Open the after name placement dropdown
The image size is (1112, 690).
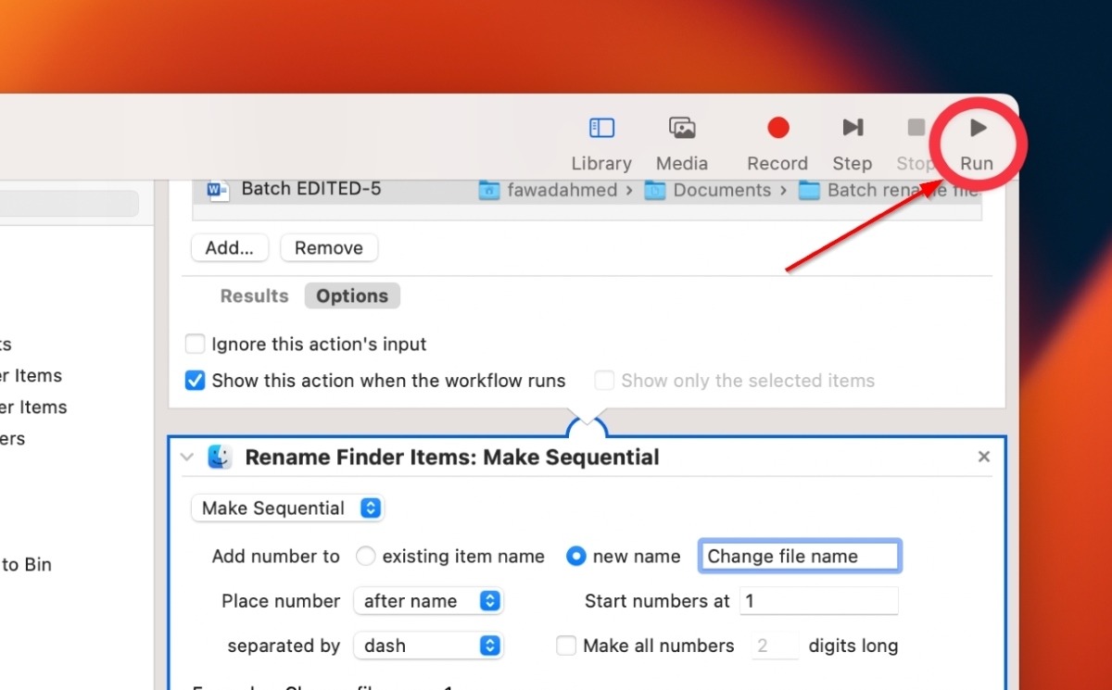pos(428,600)
